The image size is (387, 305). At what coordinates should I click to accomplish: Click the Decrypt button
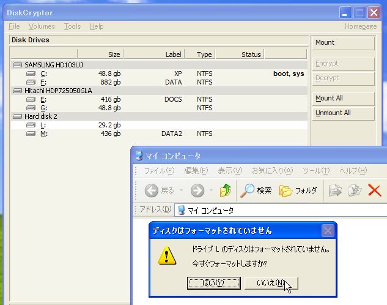tap(344, 78)
